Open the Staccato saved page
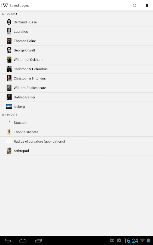Viewport: 153px width, 245px height. click(76, 123)
